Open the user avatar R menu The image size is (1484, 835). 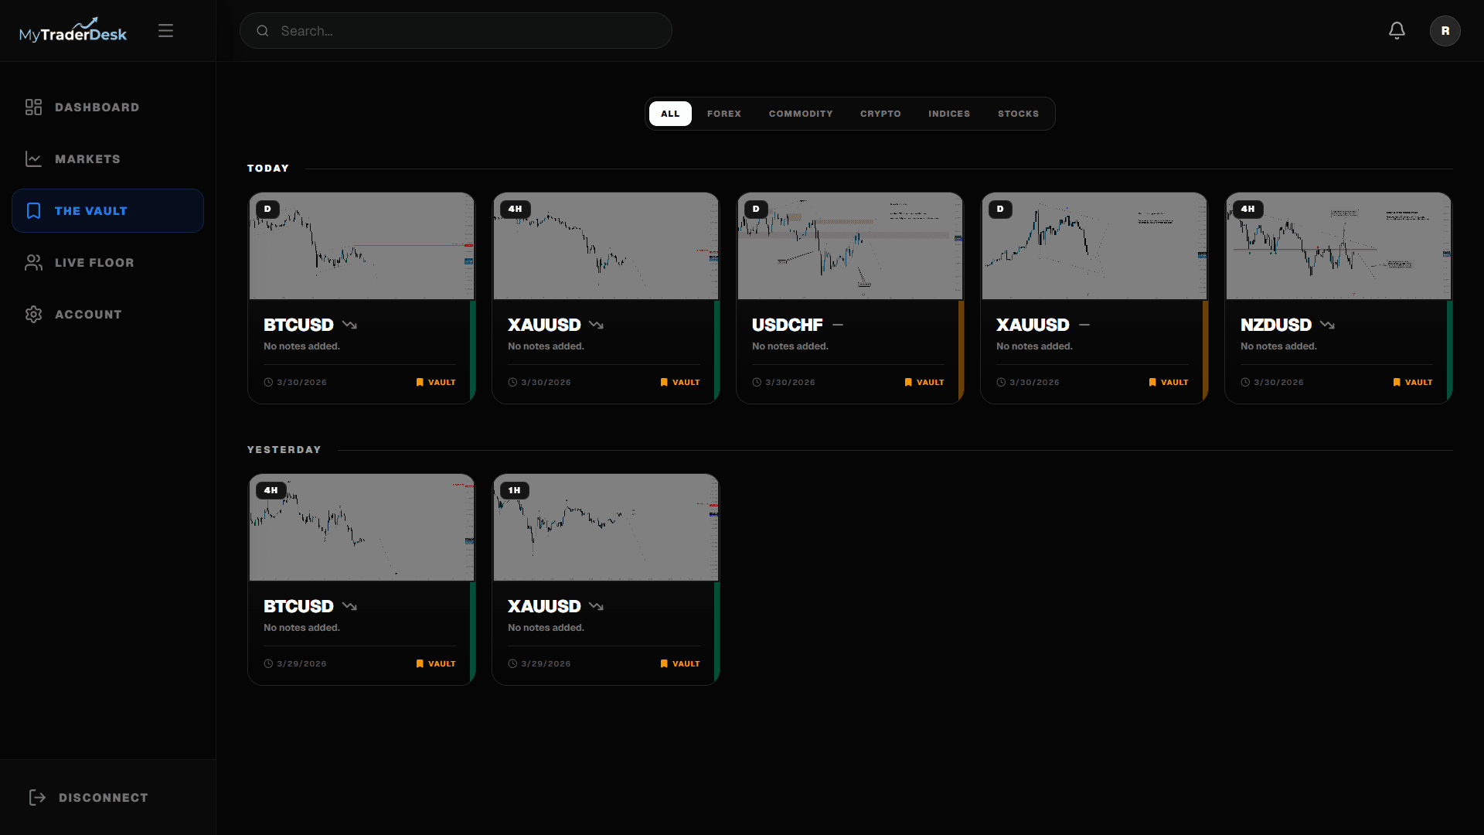[1445, 31]
